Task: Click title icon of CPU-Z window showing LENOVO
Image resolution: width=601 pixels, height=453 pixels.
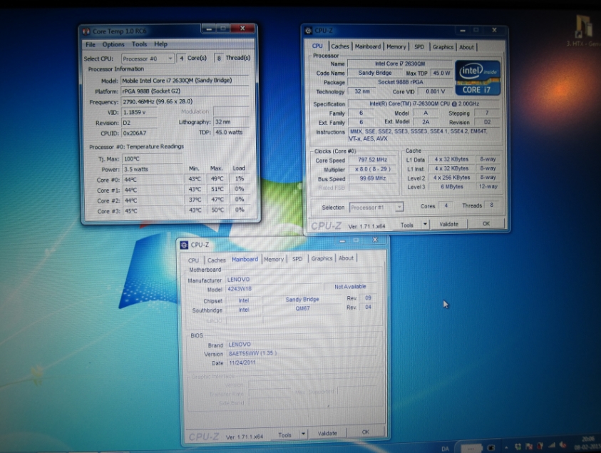Action: click(x=185, y=245)
